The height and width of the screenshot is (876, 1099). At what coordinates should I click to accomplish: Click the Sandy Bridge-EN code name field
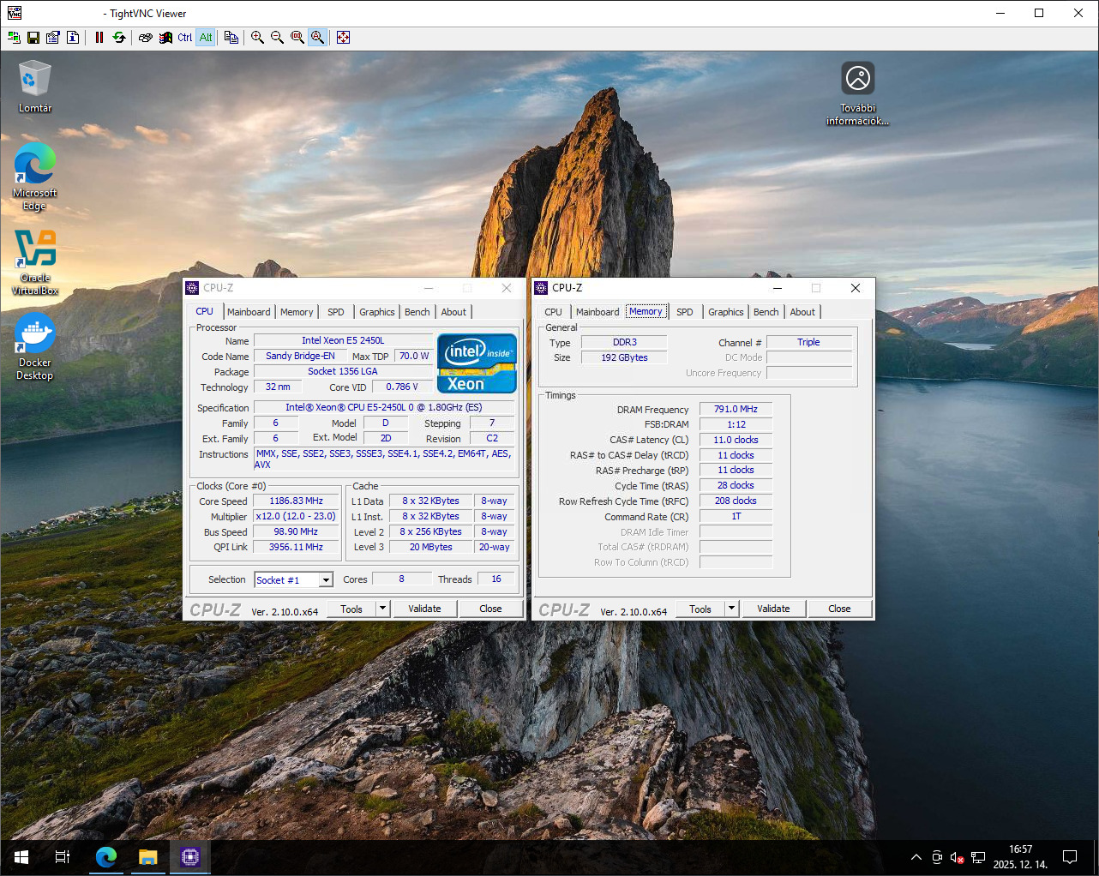(x=300, y=356)
